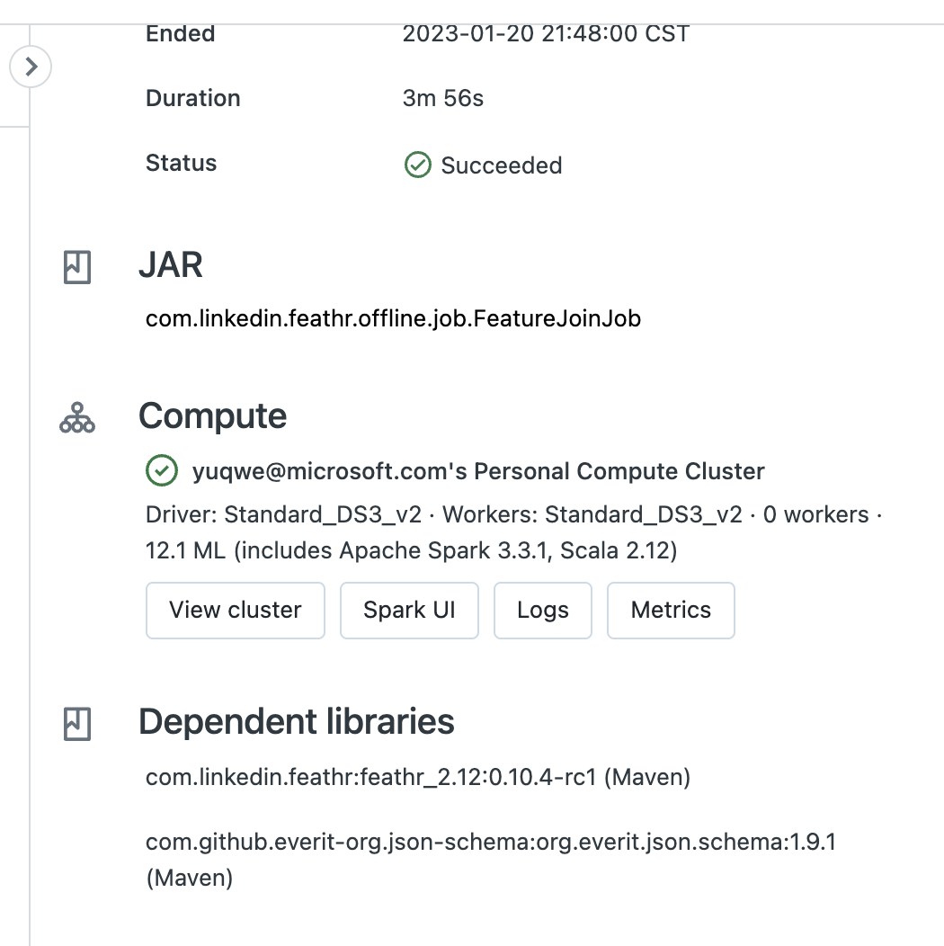Click the Dependent libraries heading
Viewport: 944px width, 946px height.
click(297, 722)
